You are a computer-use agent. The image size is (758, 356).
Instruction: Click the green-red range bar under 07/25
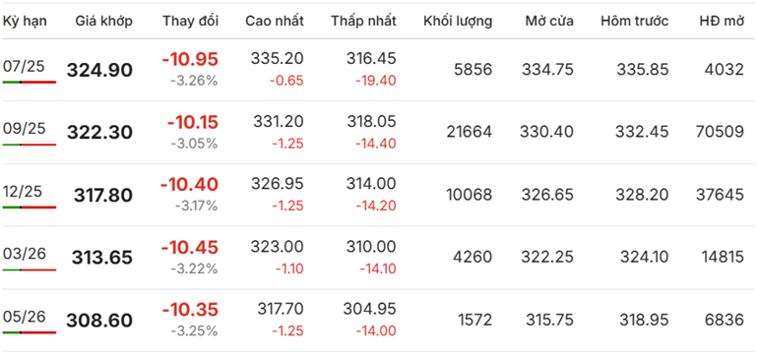coord(29,83)
